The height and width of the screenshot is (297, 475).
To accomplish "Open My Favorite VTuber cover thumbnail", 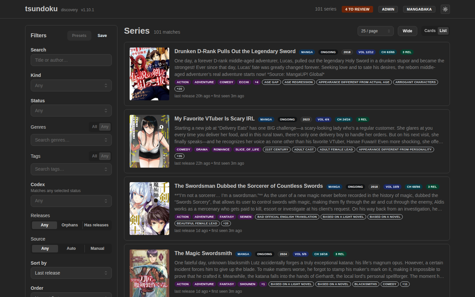I will pos(149,141).
